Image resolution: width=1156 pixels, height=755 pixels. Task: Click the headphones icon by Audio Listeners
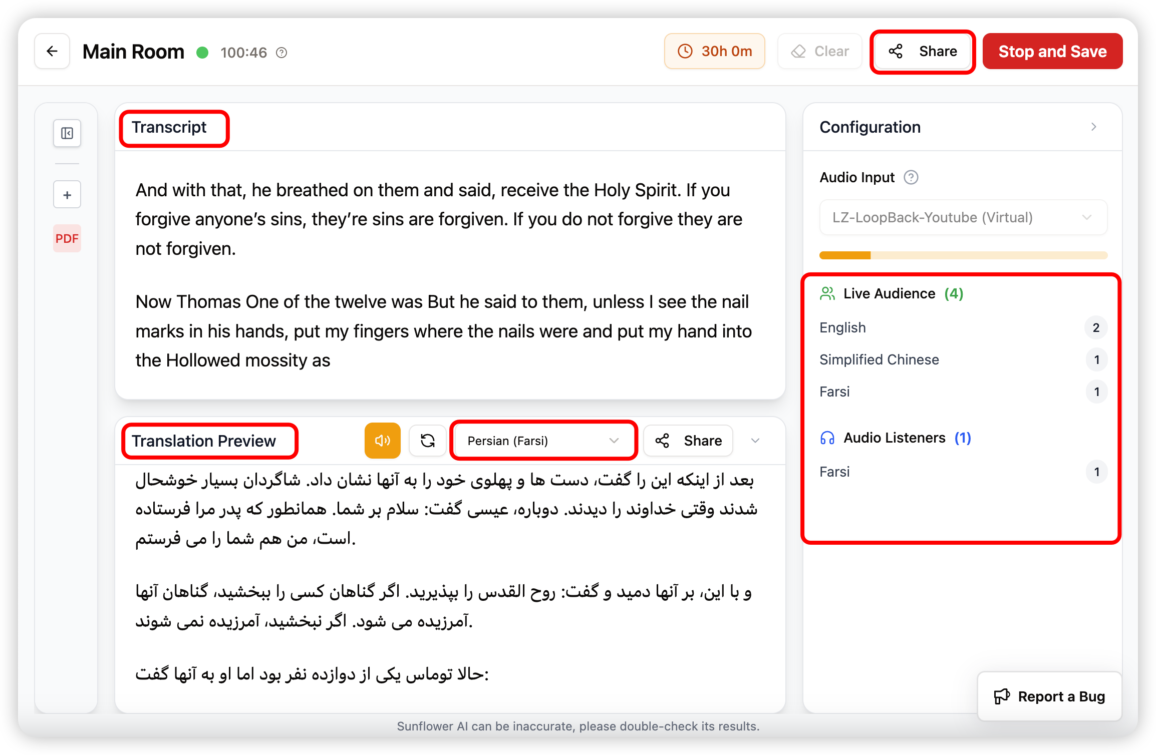[x=827, y=438]
